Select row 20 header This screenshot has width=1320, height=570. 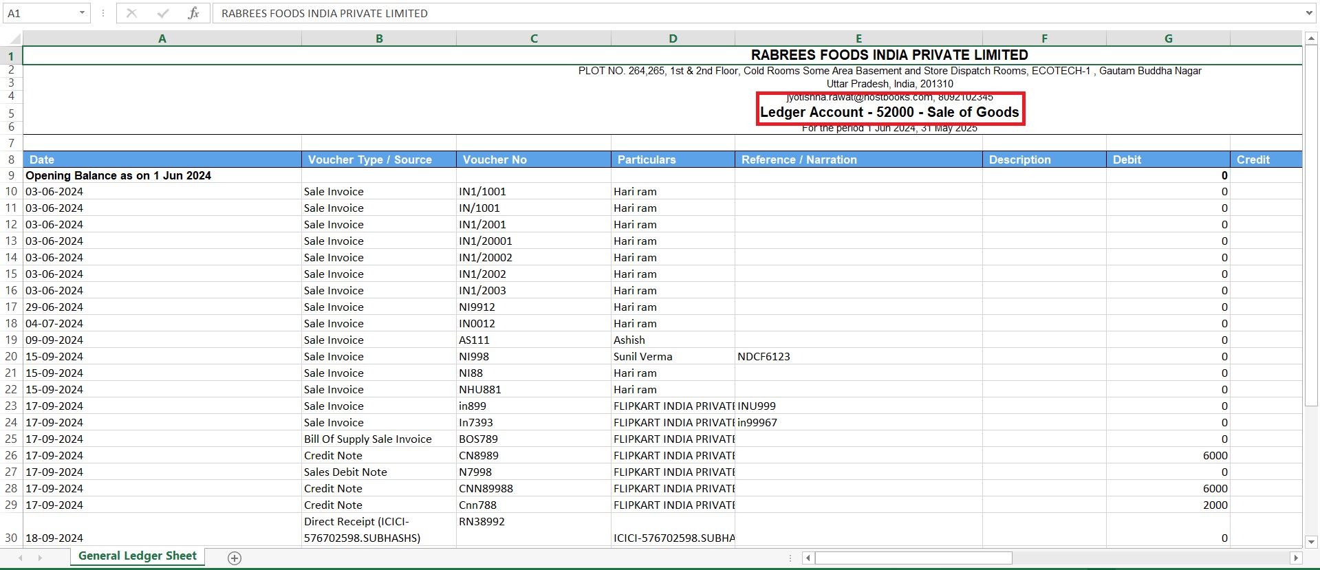(11, 356)
